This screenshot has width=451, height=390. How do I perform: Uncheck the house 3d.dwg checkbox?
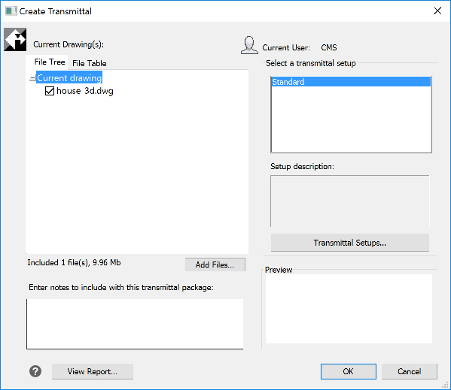click(50, 91)
